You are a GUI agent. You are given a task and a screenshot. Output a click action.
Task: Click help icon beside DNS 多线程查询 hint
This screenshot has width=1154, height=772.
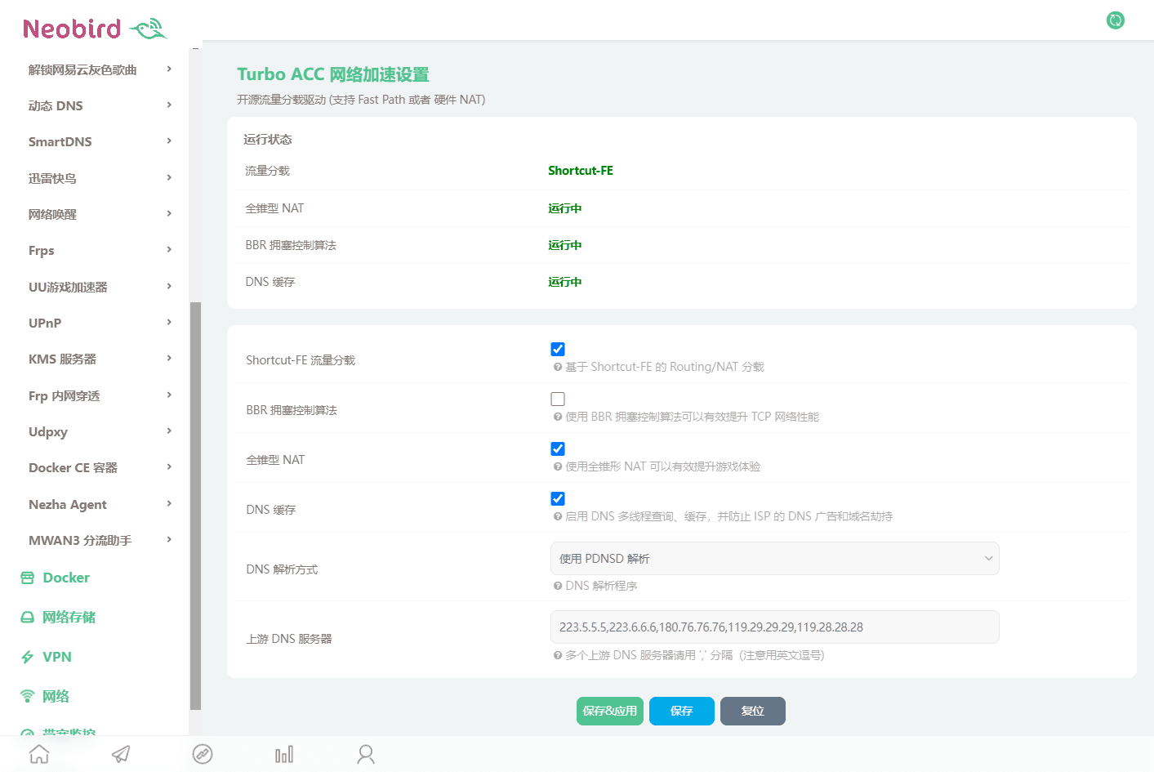coord(558,516)
